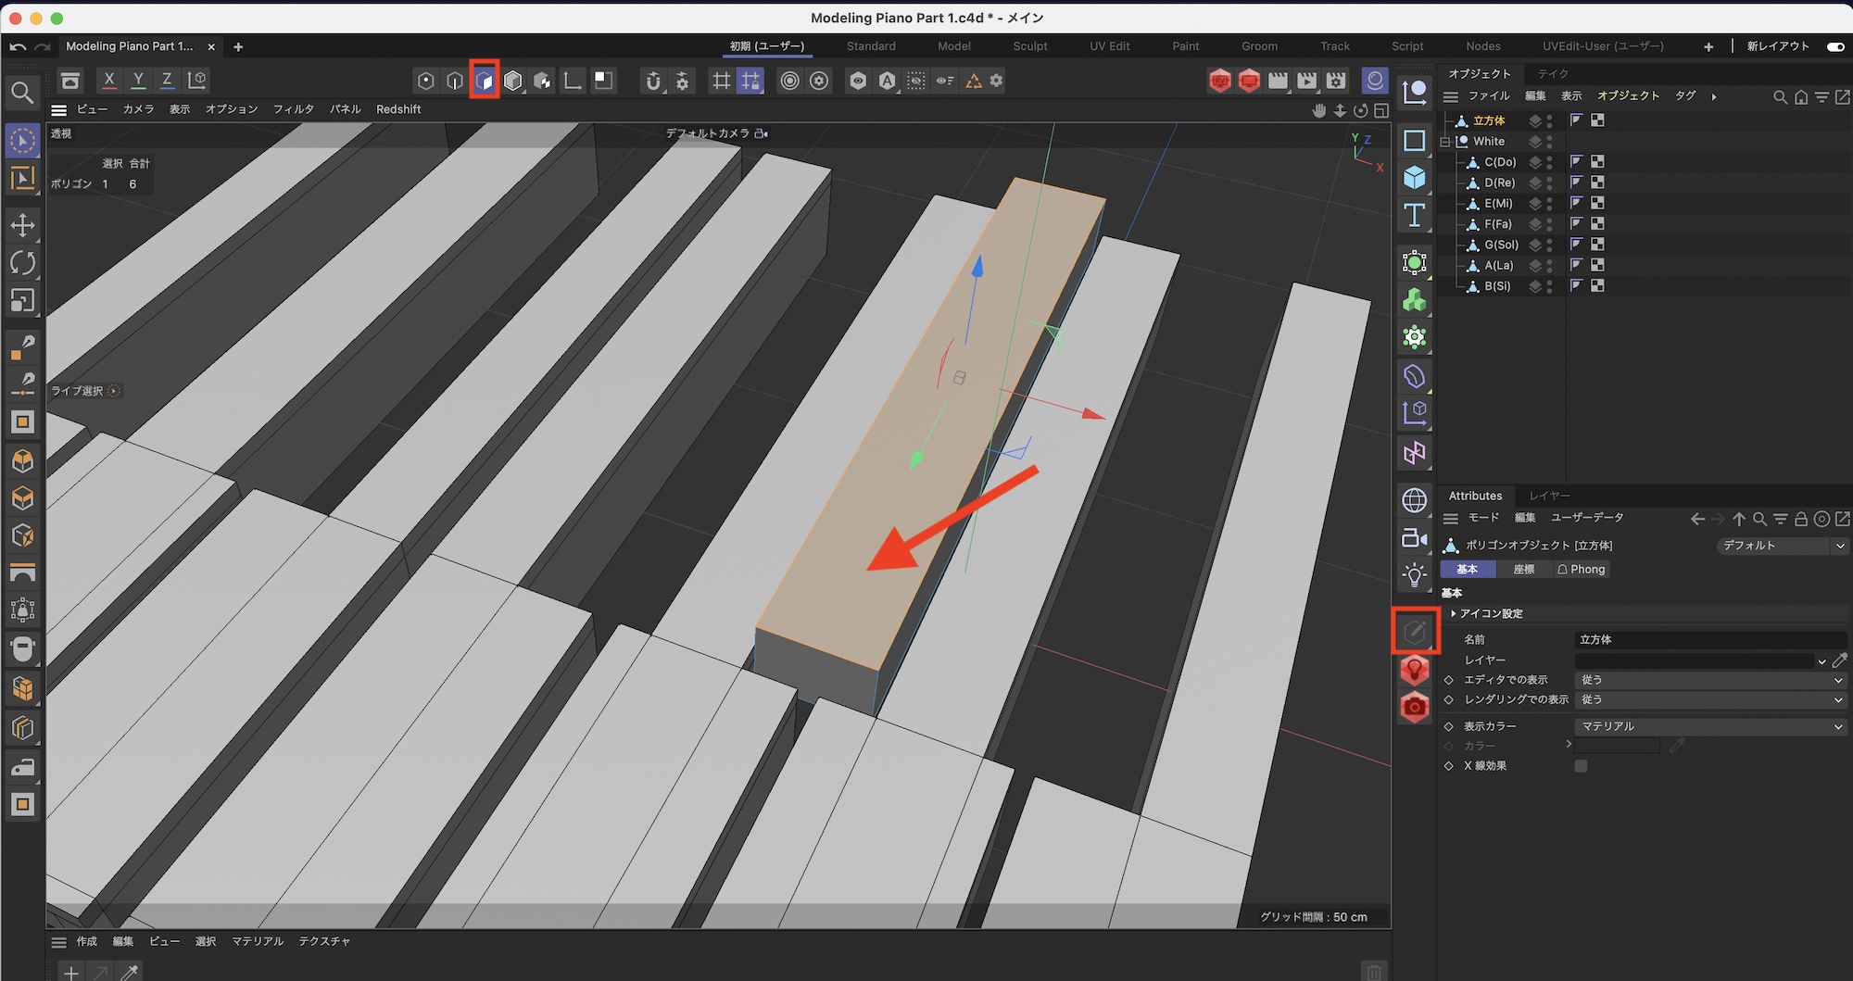Select the Move tool in the left toolbar
The width and height of the screenshot is (1853, 981).
pos(22,225)
